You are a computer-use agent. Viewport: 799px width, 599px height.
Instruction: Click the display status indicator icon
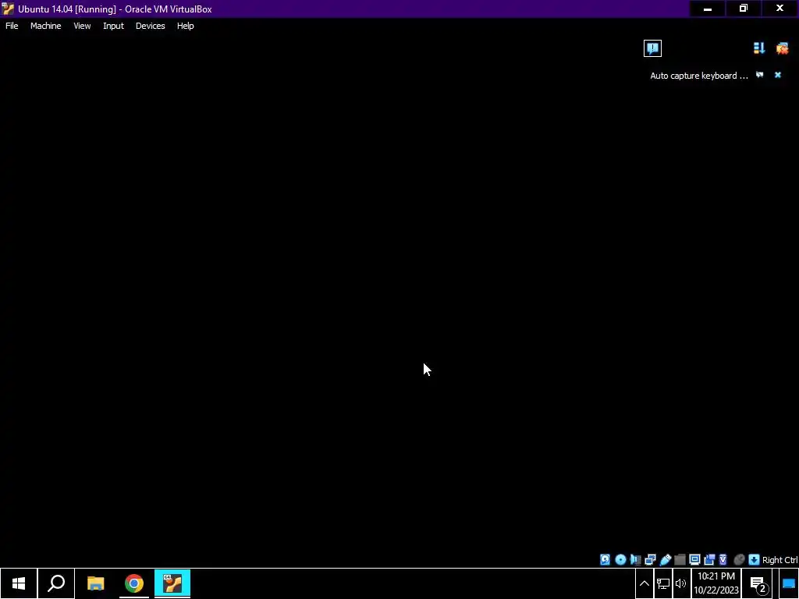[694, 560]
